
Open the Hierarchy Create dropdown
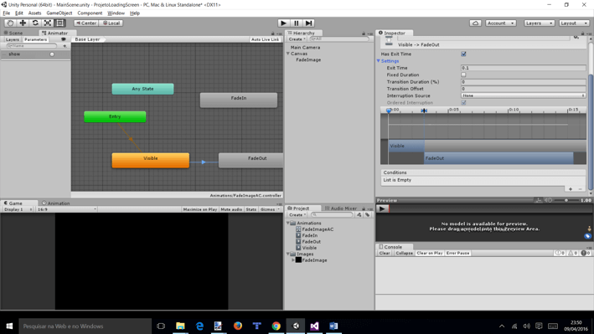(297, 39)
